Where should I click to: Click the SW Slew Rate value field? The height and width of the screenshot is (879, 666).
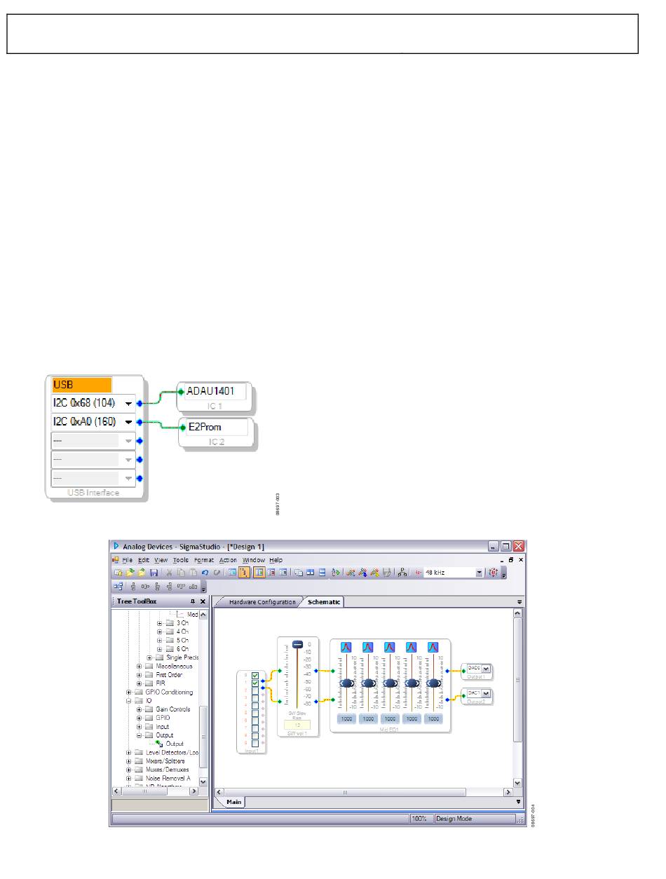click(x=297, y=725)
